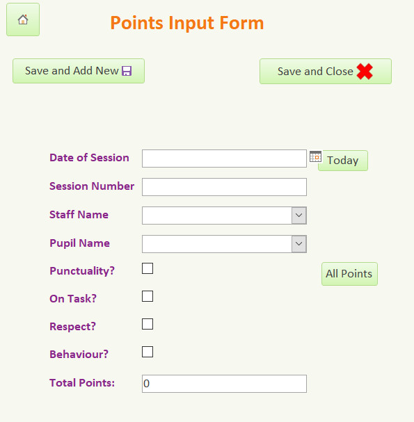Click inside the Staff Name combo box

click(217, 216)
